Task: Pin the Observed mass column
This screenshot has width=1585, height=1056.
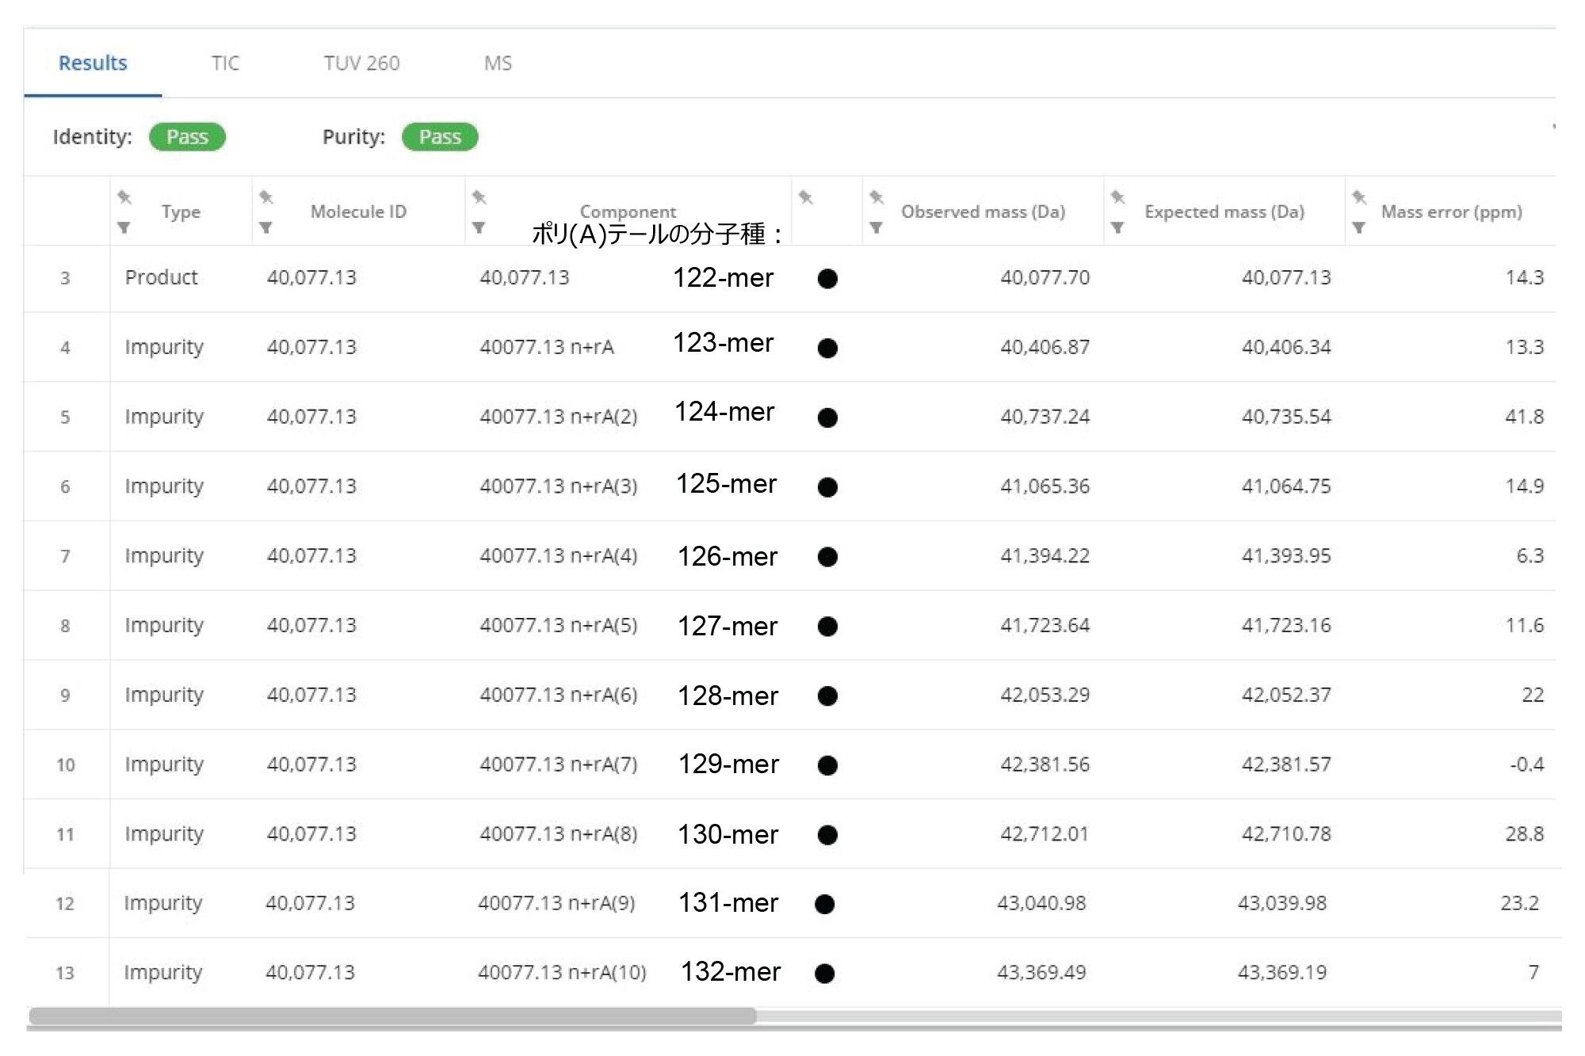Action: tap(876, 197)
